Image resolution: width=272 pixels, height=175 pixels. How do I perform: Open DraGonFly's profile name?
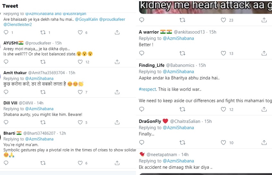point(150,121)
